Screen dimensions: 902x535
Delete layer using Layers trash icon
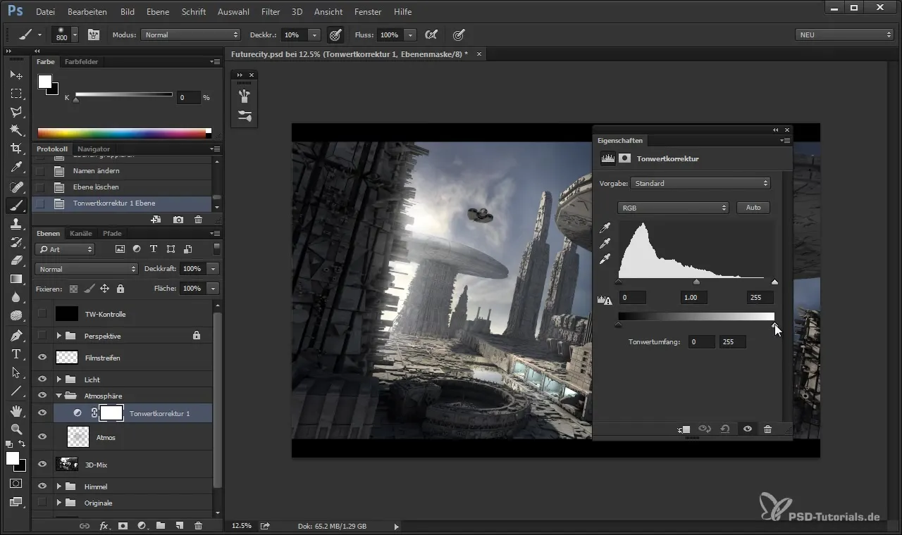tap(198, 525)
